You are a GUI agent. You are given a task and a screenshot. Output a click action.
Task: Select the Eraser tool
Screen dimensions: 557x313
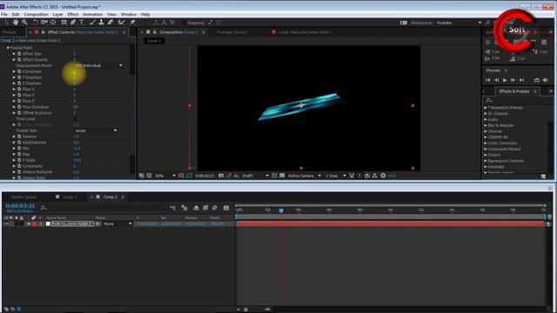point(111,23)
